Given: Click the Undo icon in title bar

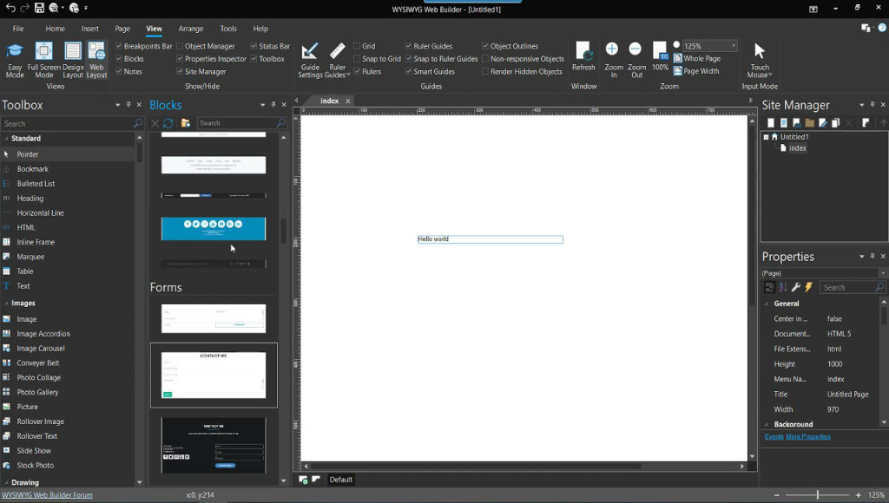Looking at the screenshot, I should [10, 8].
